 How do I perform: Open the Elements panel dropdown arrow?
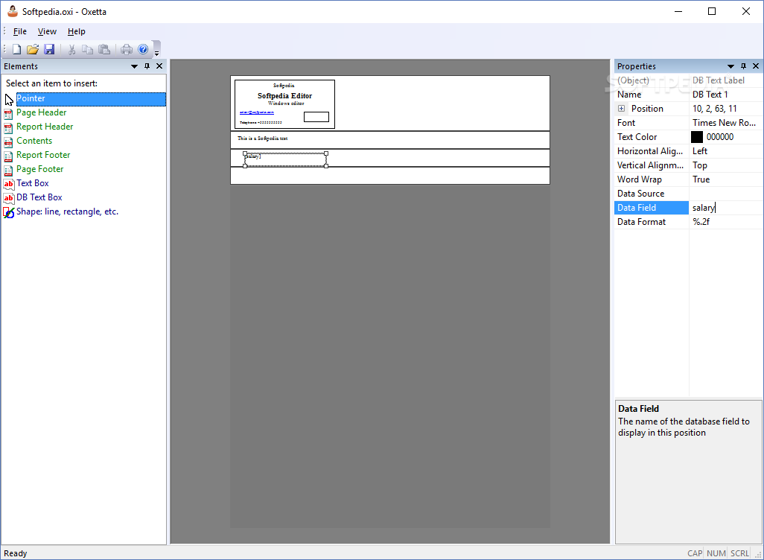coord(135,66)
